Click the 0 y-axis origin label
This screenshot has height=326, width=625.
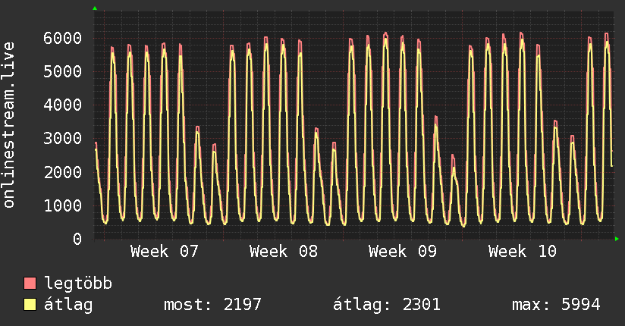tap(77, 239)
